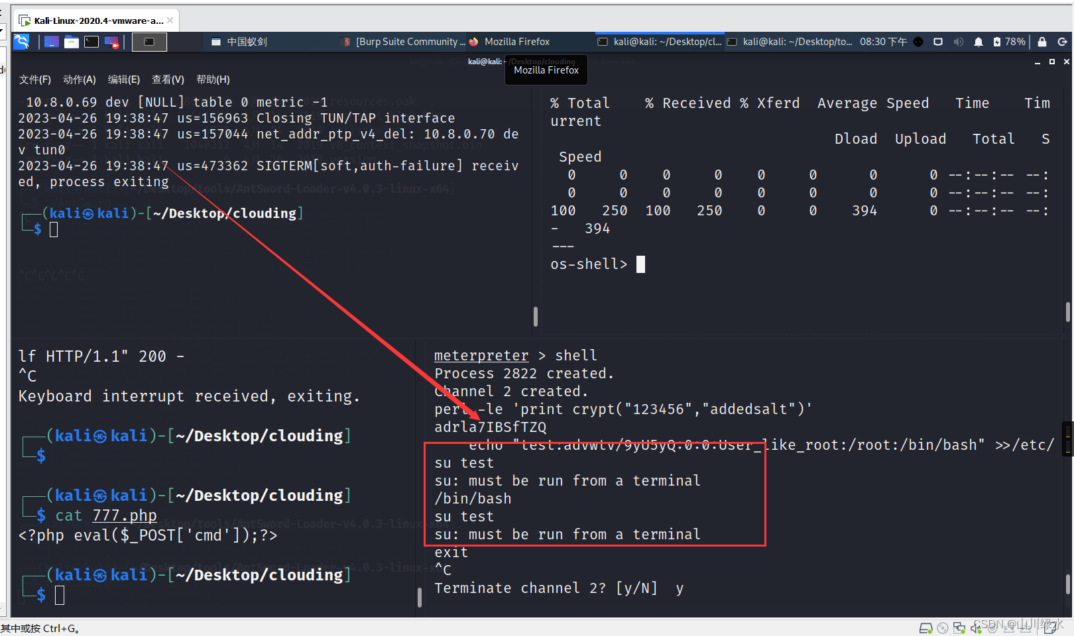Click top-right pane scrollbar handle

pyautogui.click(x=1068, y=312)
